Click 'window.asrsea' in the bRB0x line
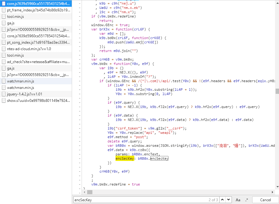The height and width of the screenshot is (204, 279). click(x=145, y=146)
